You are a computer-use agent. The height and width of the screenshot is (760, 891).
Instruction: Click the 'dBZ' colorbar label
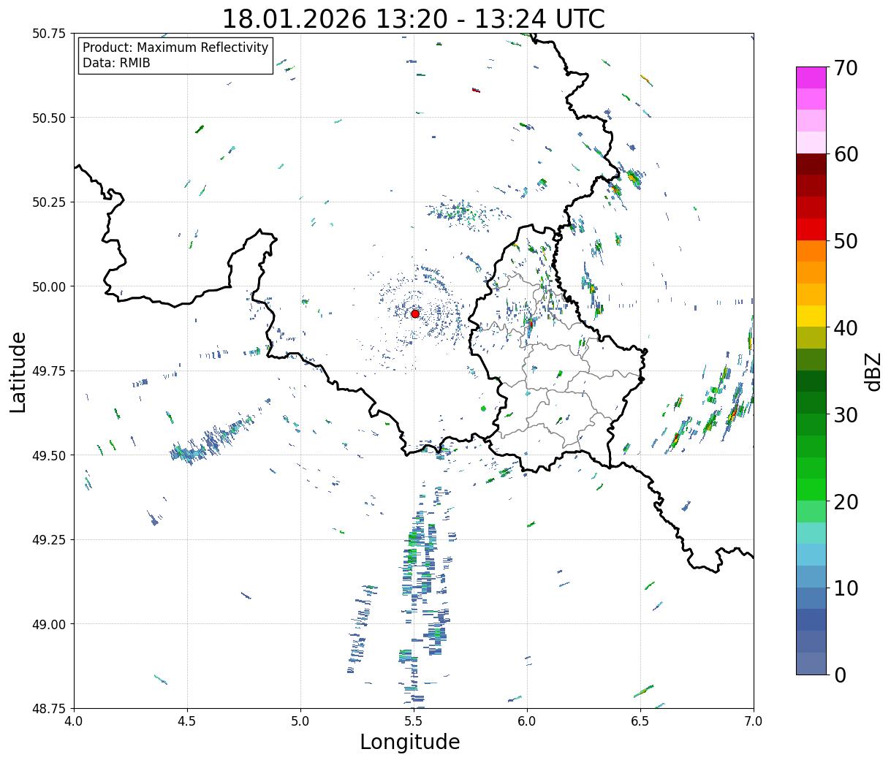873,371
